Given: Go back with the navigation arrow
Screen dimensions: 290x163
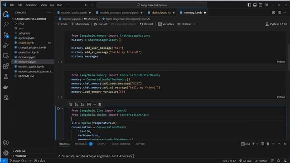Looking at the screenshot, I should [x=86, y=5].
